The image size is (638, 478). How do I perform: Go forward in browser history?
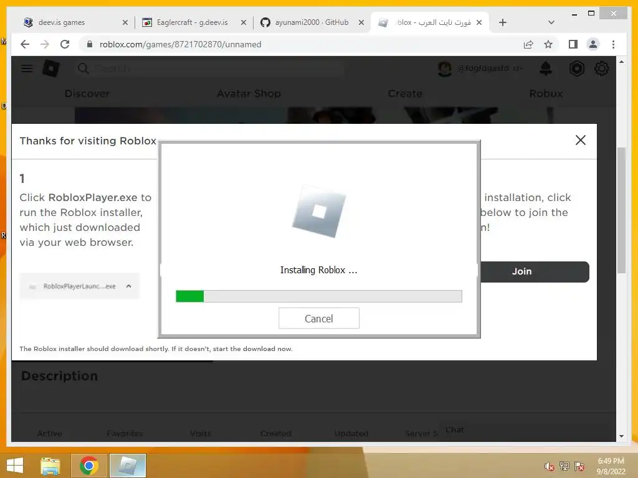tap(45, 44)
